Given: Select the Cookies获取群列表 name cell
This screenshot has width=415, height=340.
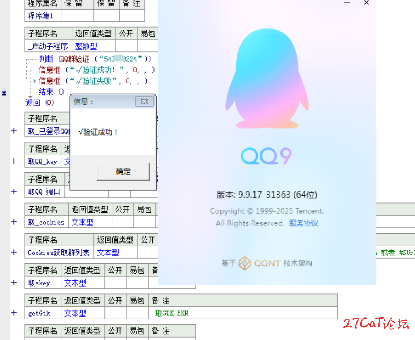Looking at the screenshot, I should click(x=59, y=253).
